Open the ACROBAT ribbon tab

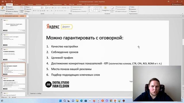pos(79,5)
